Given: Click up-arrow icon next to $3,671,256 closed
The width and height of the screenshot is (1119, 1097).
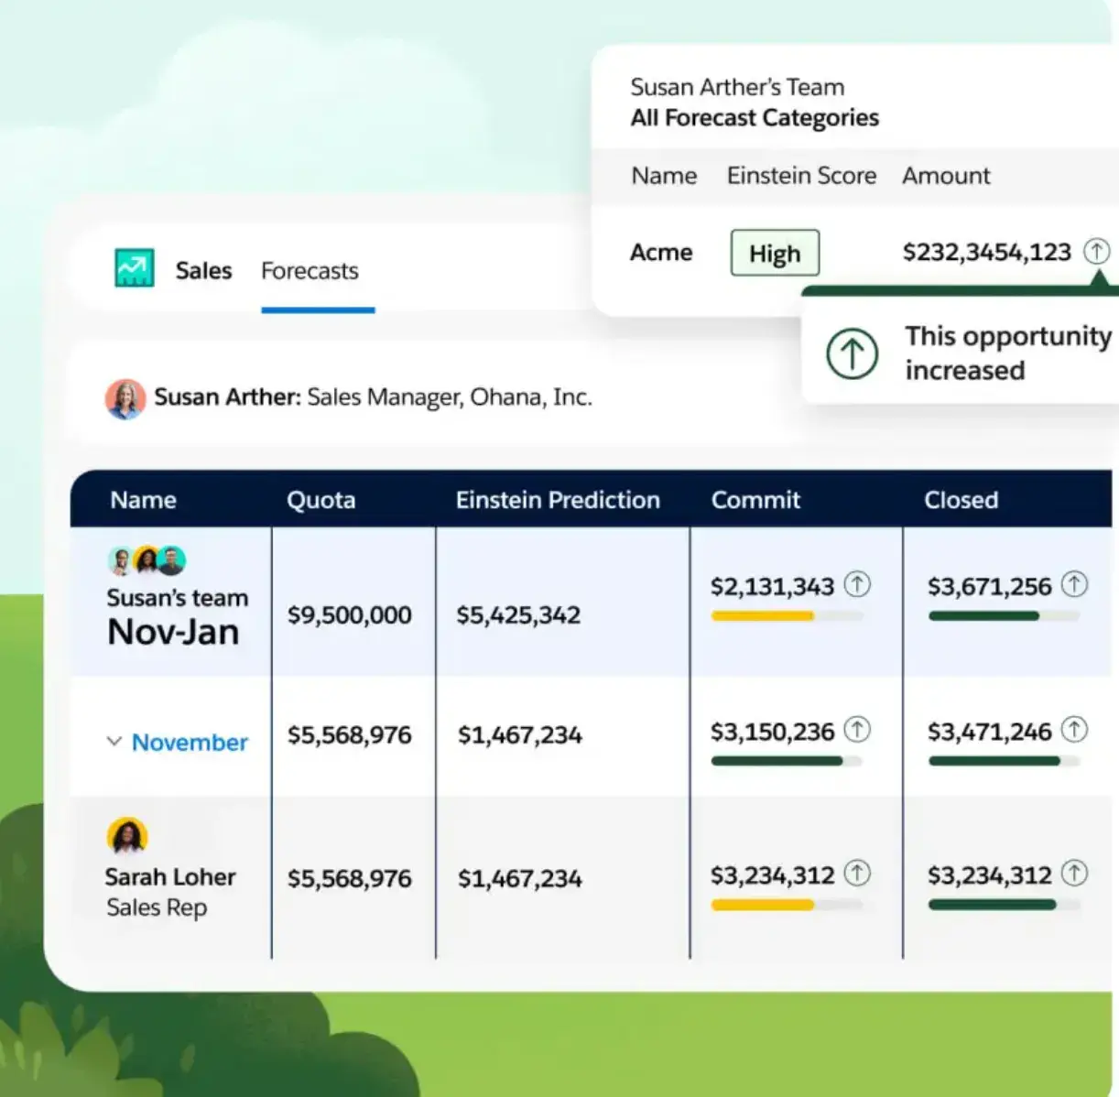Looking at the screenshot, I should 1074,584.
